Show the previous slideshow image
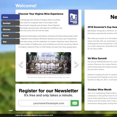117x117 pixels. point(21,64)
